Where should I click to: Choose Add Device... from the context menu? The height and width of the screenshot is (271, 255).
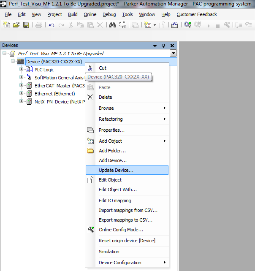click(x=127, y=160)
